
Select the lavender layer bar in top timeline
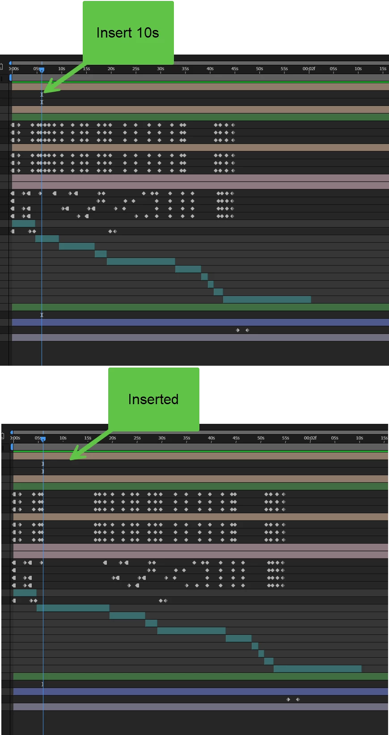pos(200,338)
